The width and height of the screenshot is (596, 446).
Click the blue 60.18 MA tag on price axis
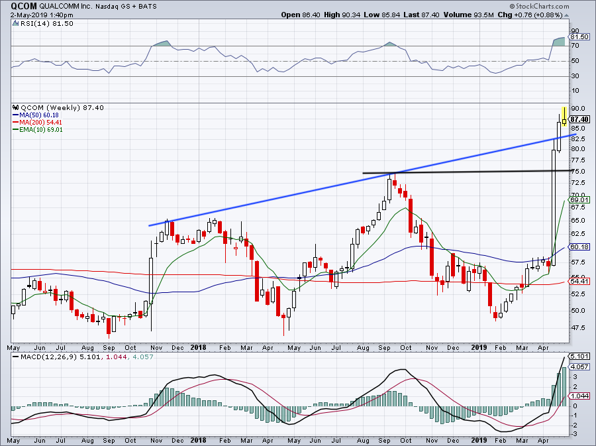580,247
